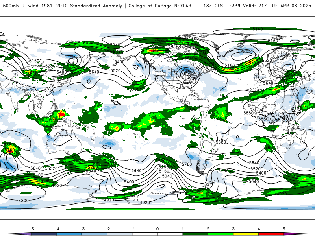Screen dimensions: 315x236
Task: Select the bright green 2 to 3 colorbar segment
Action: coord(220,234)
